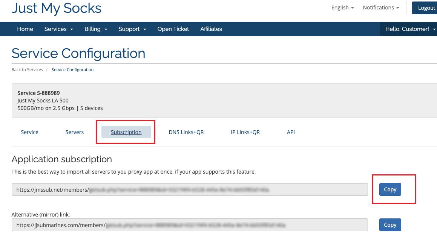Click the jjsubmarines.com mirror link field
The image size is (437, 241).
pyautogui.click(x=190, y=225)
